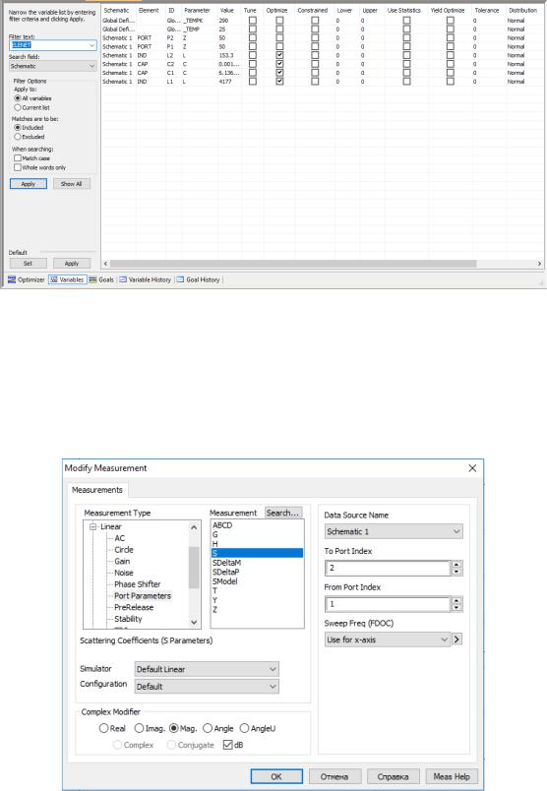547x791 pixels.
Task: Select Noise measurement type
Action: [124, 573]
